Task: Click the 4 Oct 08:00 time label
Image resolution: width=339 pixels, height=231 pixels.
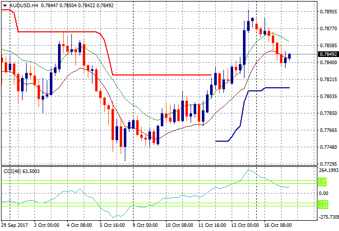Action: point(79,225)
